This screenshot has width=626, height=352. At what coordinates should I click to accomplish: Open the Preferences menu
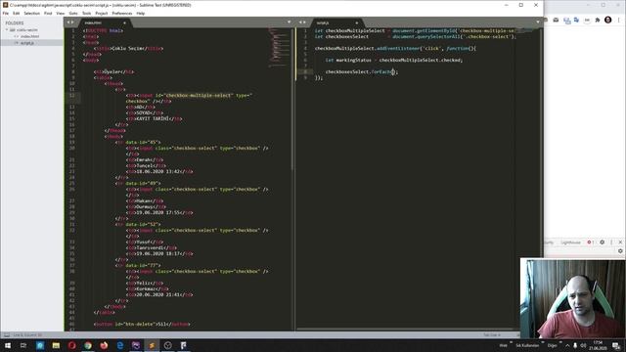coord(121,13)
